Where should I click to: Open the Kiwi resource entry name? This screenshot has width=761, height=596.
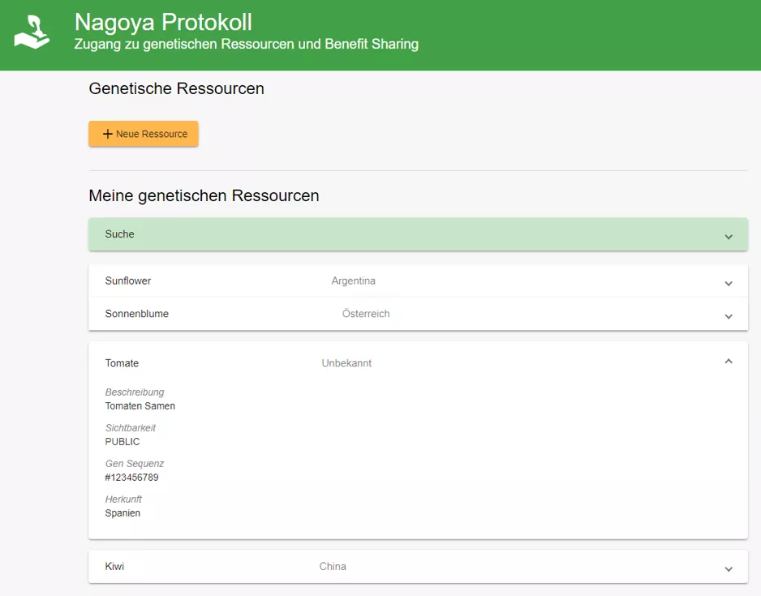tap(114, 567)
